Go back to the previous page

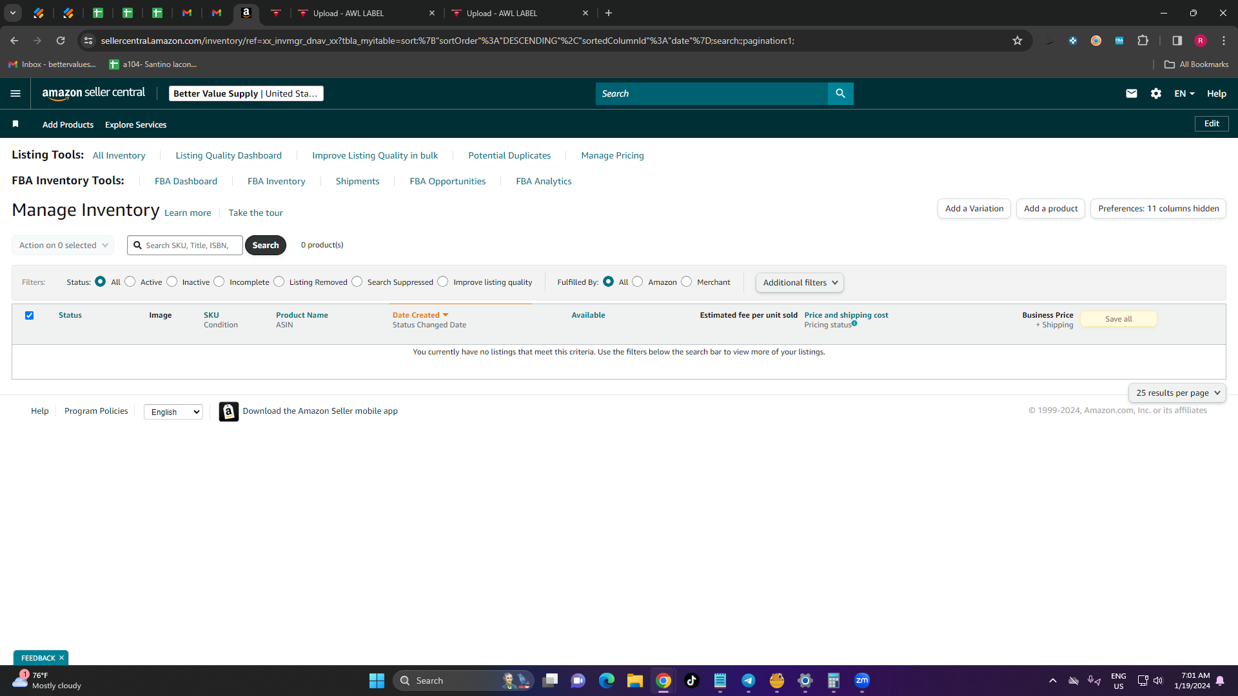pyautogui.click(x=14, y=41)
